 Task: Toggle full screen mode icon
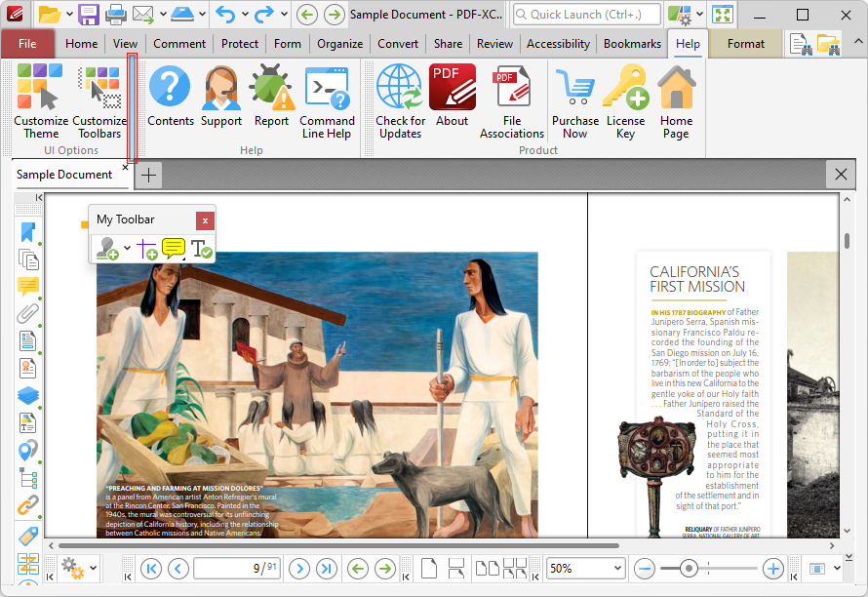[x=723, y=15]
